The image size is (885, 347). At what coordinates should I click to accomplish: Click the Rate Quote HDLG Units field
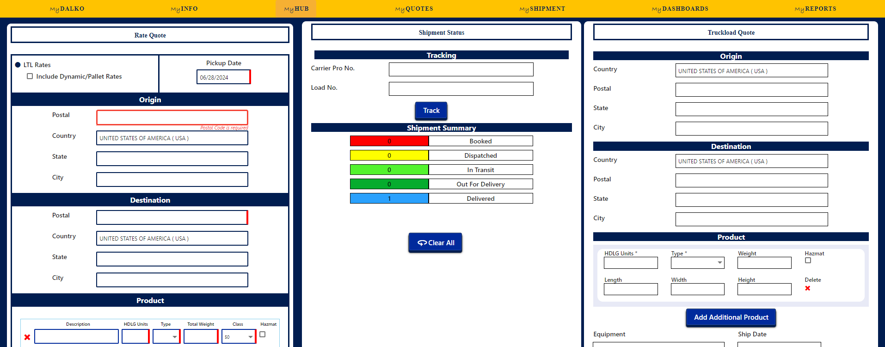[x=135, y=336]
